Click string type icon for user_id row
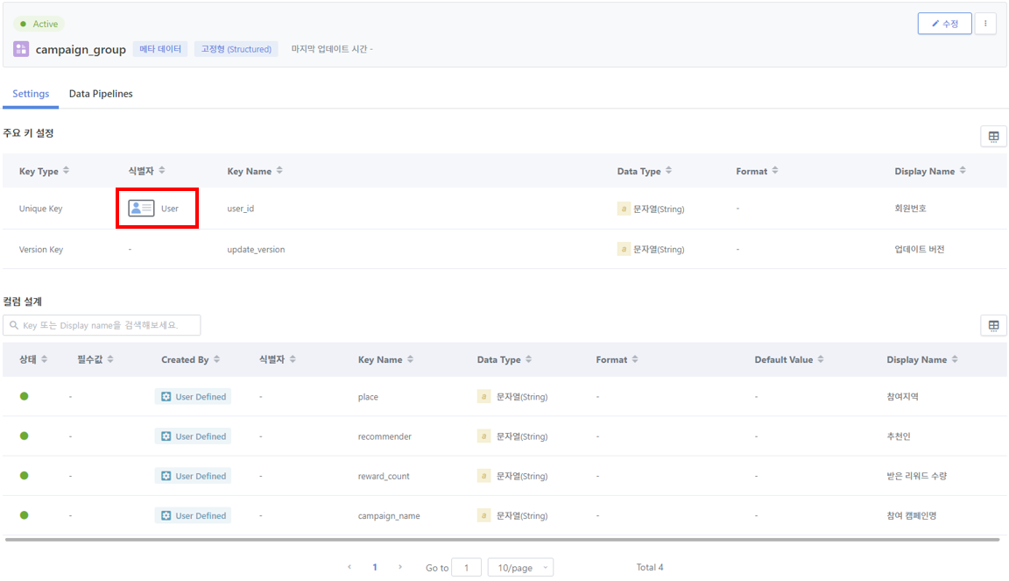The width and height of the screenshot is (1009, 581). pos(624,209)
